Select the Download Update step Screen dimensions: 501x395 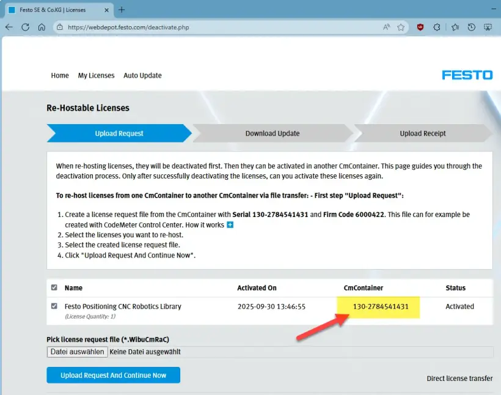[x=272, y=133]
